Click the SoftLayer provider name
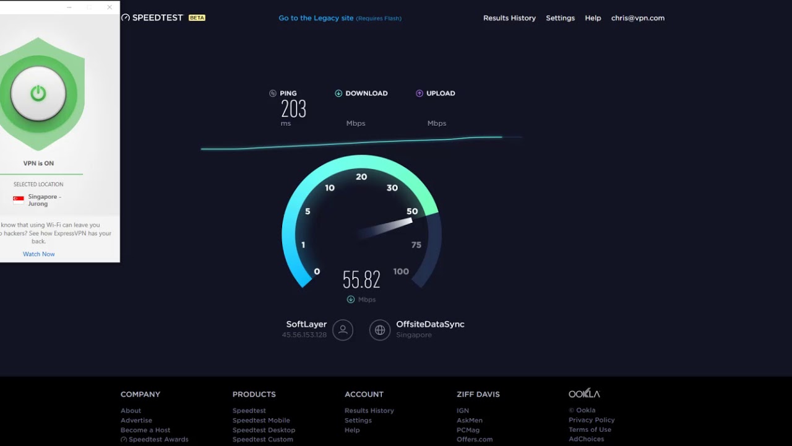Image resolution: width=792 pixels, height=446 pixels. [306, 324]
